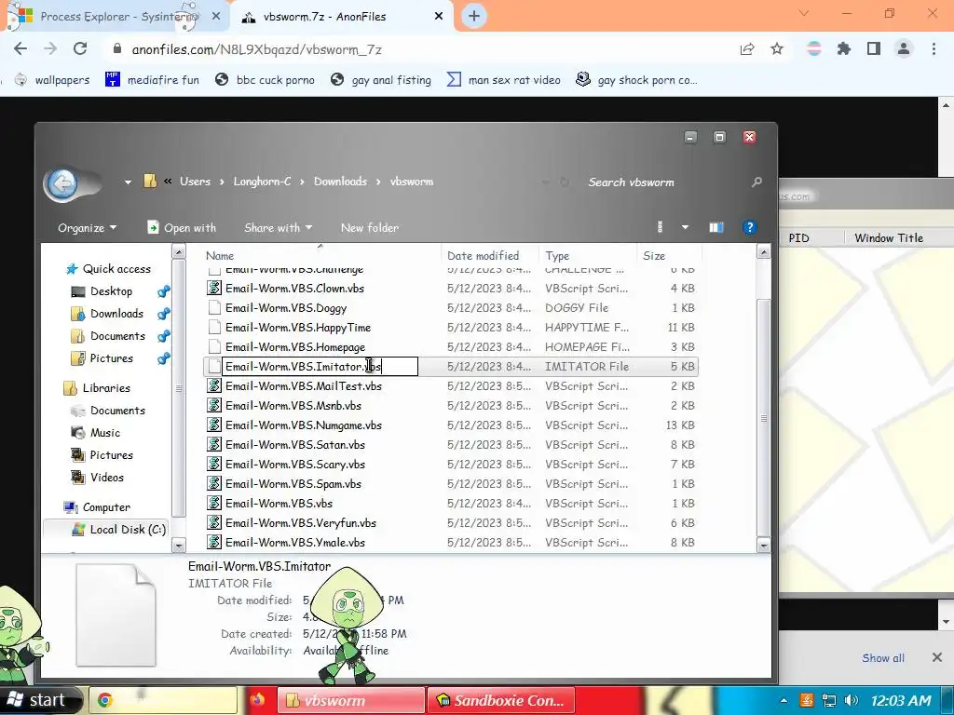Viewport: 954px width, 715px height.
Task: Open Music library
Action: [96, 433]
